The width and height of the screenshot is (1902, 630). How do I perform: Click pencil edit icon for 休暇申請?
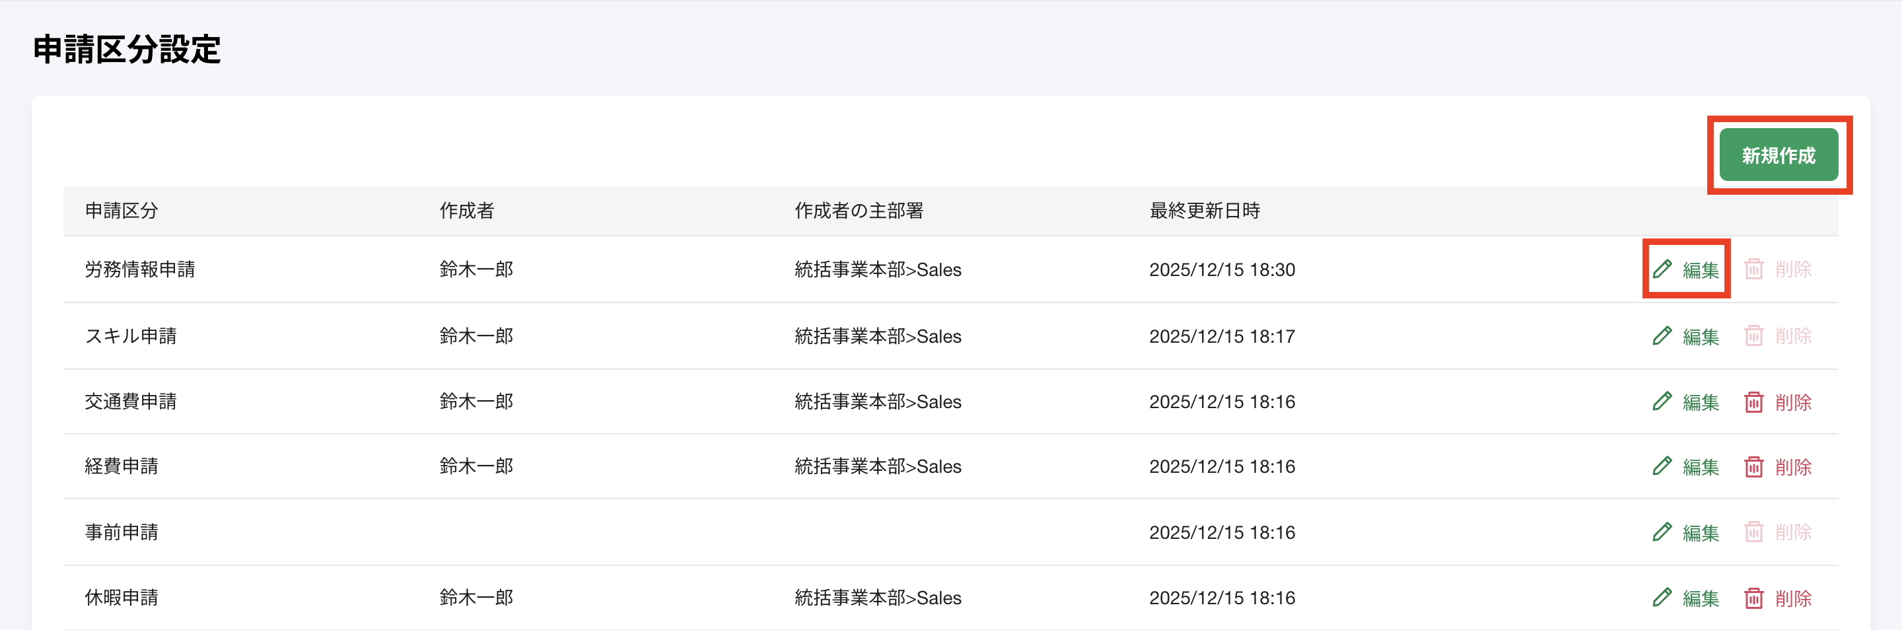pos(1662,598)
